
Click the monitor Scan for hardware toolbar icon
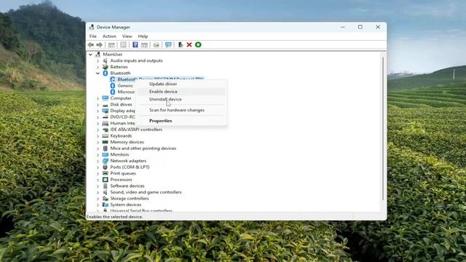[168, 45]
